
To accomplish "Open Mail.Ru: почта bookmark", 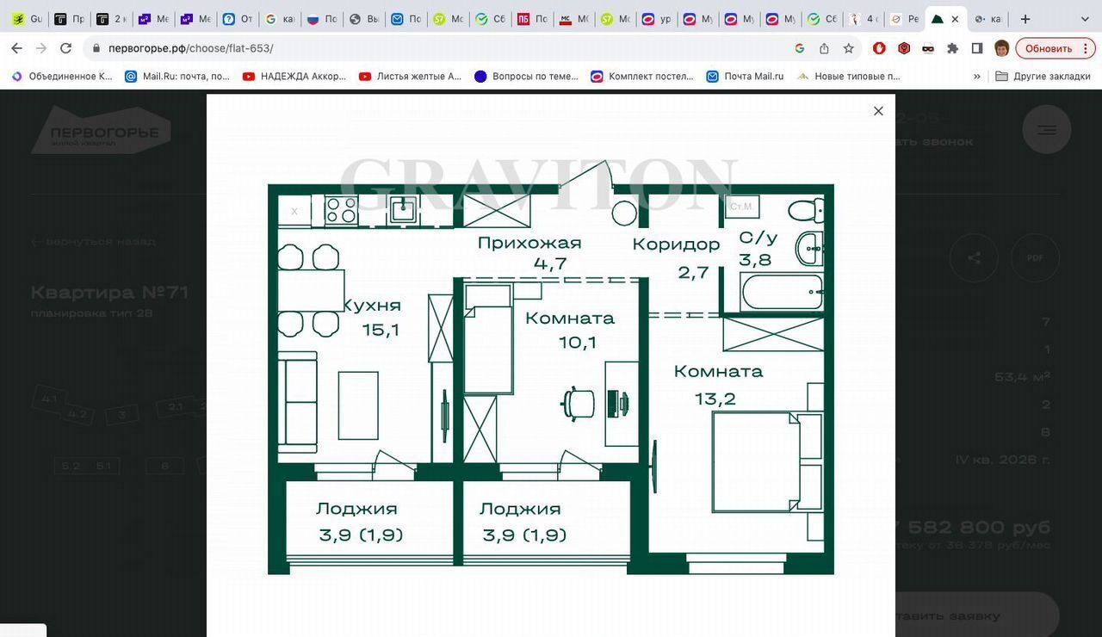I will point(177,77).
